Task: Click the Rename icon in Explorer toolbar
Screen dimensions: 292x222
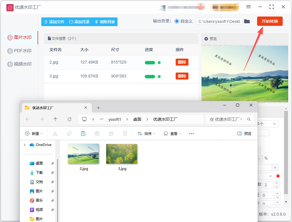Action: [97, 133]
